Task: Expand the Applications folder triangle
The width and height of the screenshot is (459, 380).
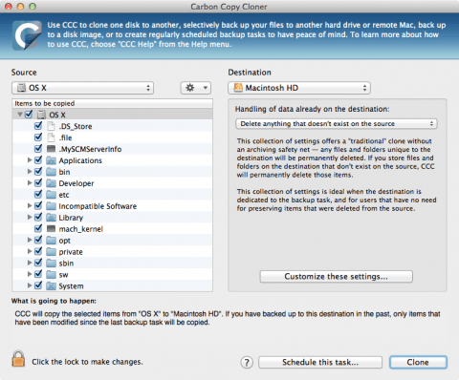Action: point(30,159)
